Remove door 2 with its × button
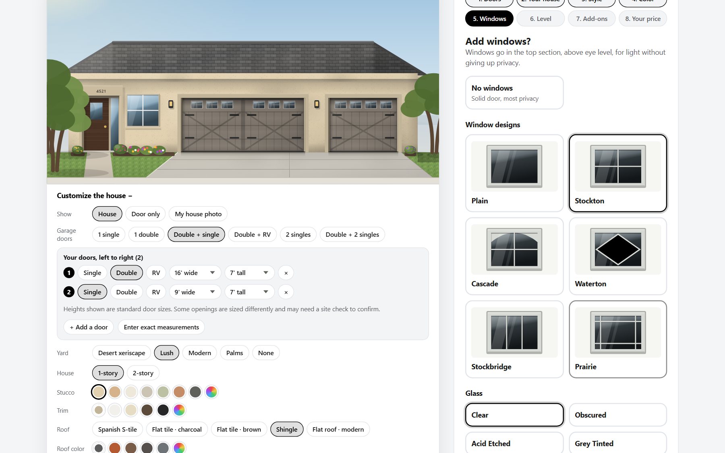Image resolution: width=725 pixels, height=453 pixels. tap(286, 292)
